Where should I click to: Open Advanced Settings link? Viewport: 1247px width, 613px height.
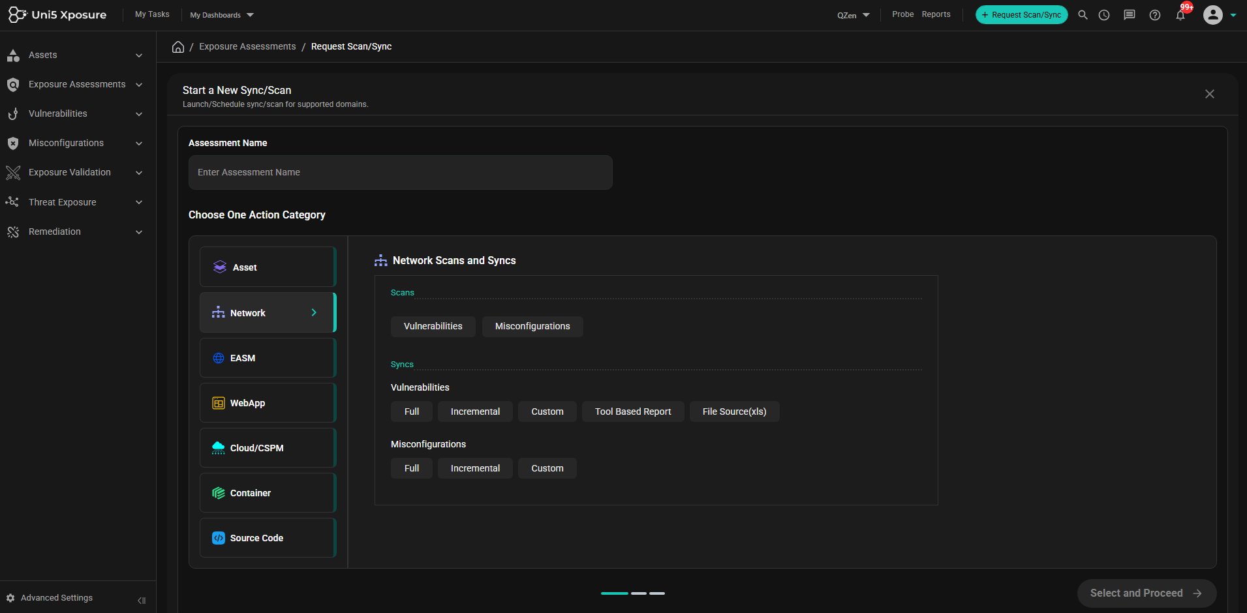click(x=57, y=598)
